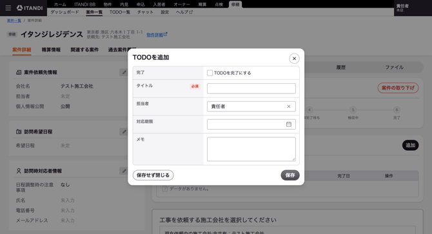432x234 pixels.
Task: Switch to 精算情報 tab
Action: click(x=51, y=50)
